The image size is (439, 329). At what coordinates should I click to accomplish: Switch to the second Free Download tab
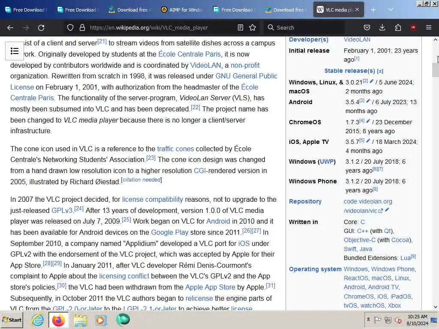pos(78,10)
